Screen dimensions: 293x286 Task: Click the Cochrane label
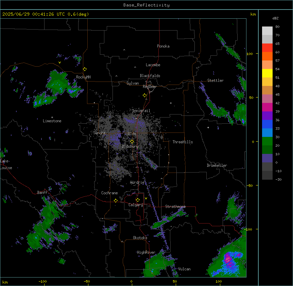click(109, 193)
